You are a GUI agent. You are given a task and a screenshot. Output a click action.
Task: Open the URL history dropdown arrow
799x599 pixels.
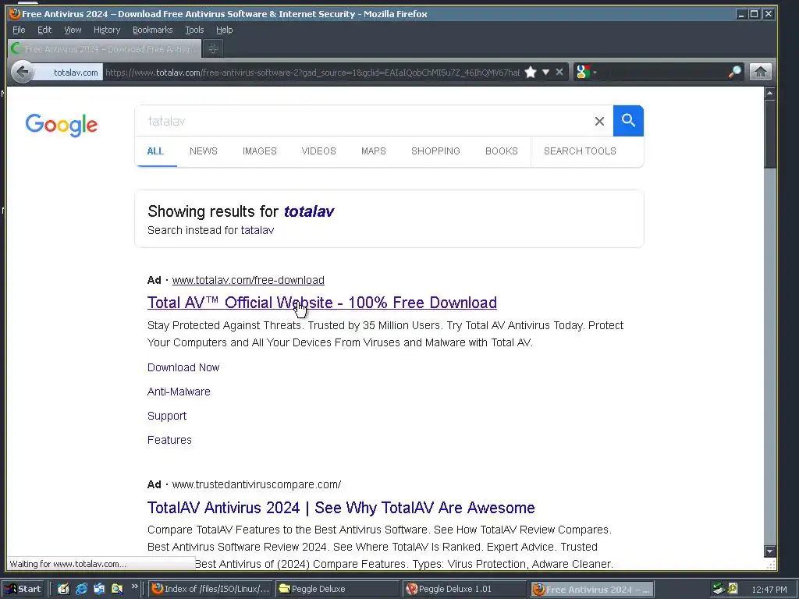(545, 73)
